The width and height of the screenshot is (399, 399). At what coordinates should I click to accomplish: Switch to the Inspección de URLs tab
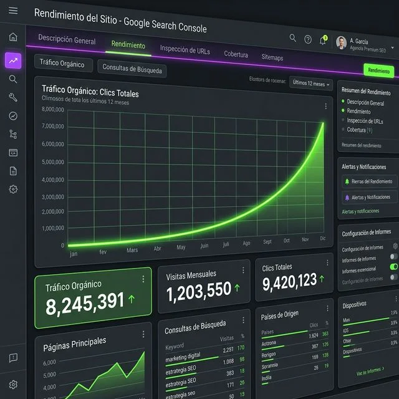click(x=185, y=49)
